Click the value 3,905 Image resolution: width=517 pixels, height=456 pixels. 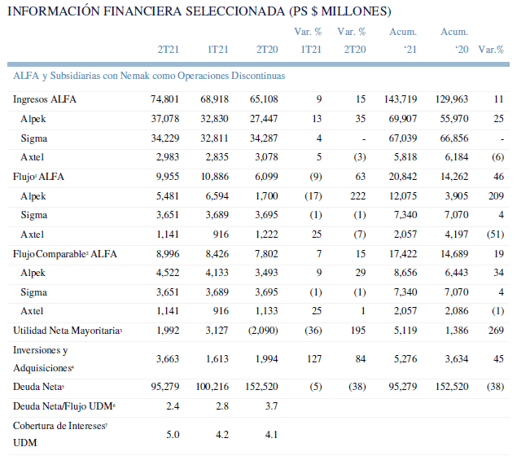[457, 196]
